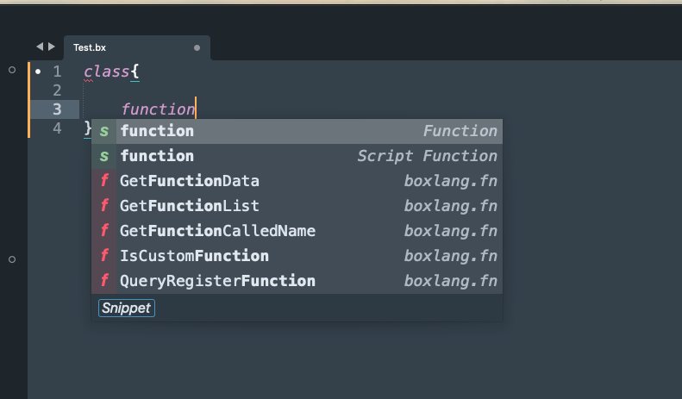This screenshot has width=682, height=399.
Task: Click line number 2 in gutter
Action: 57,90
